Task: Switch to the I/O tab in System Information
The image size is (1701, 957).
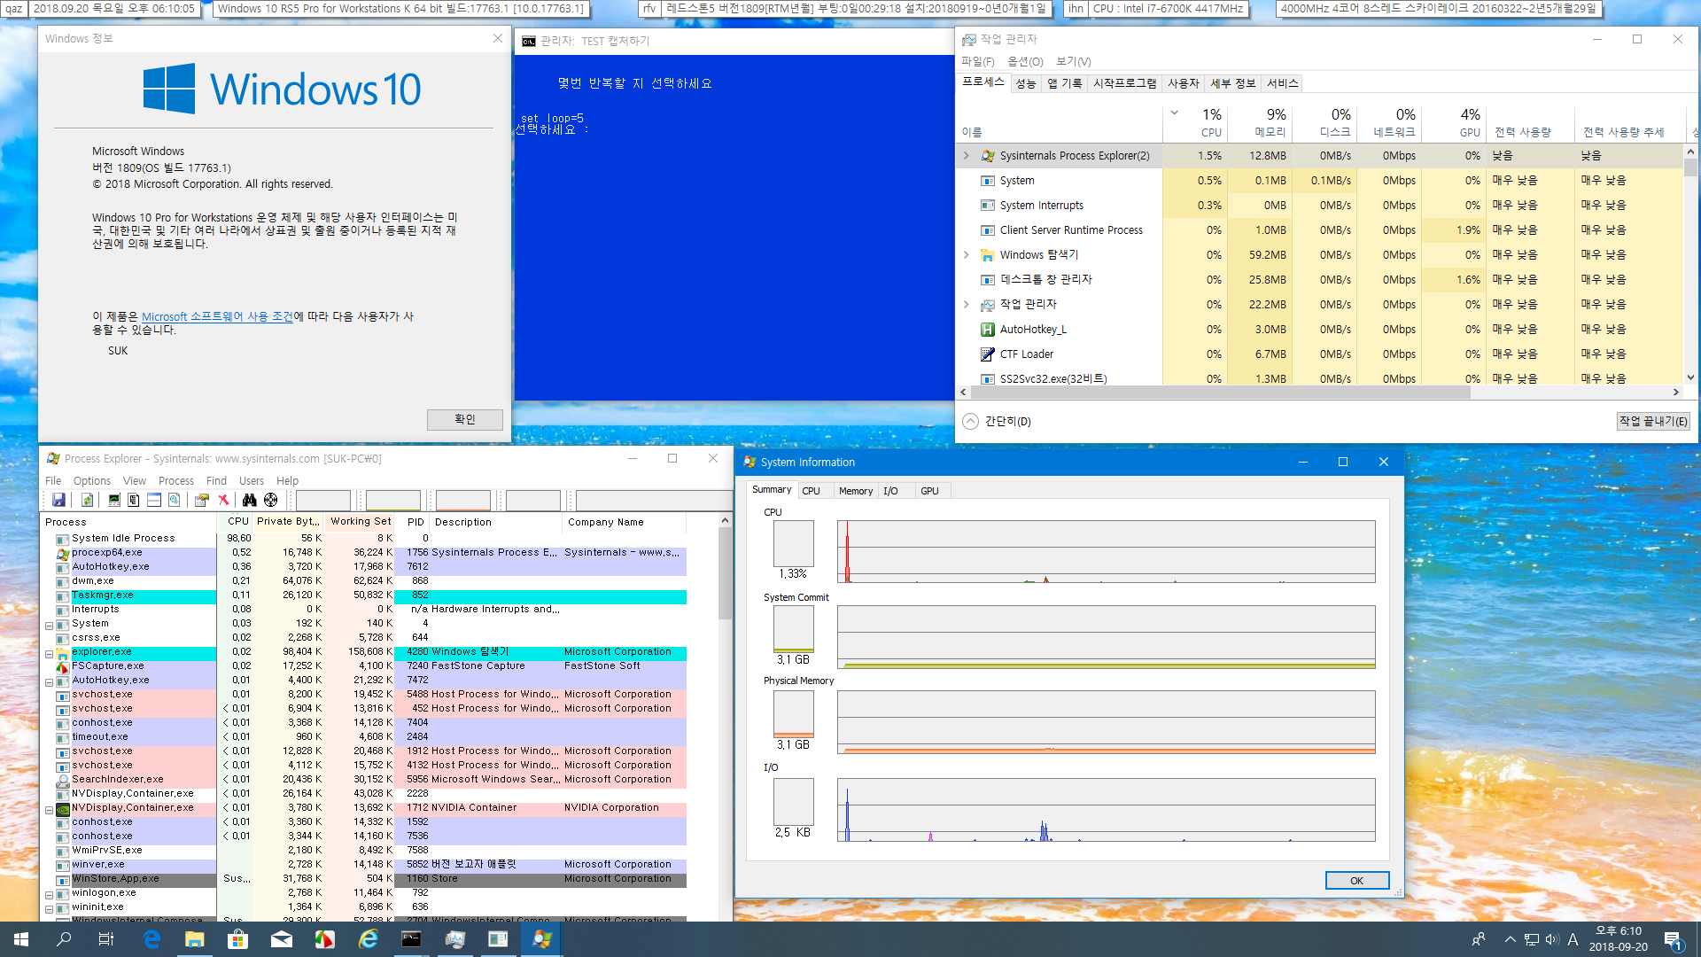Action: coord(891,491)
